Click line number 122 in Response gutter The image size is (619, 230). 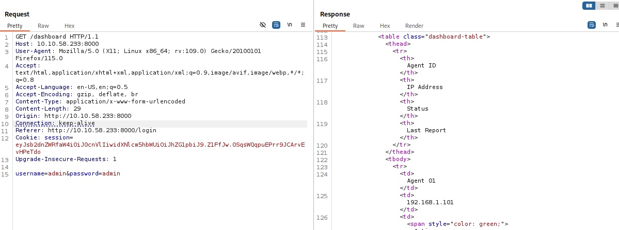click(x=323, y=160)
